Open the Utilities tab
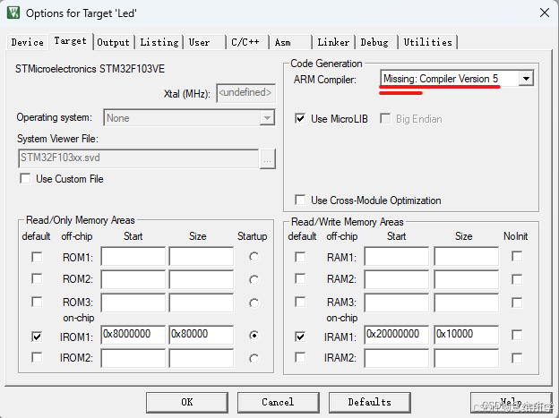 coord(428,42)
